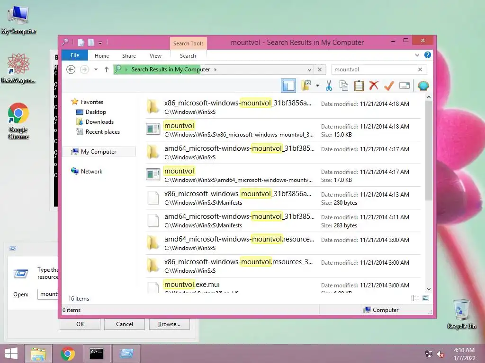
Task: Click the amd64 mountvol folder modified 4:17 AM
Action: click(x=283, y=153)
